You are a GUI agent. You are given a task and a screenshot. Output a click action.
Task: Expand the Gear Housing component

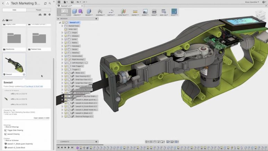pos(62,76)
